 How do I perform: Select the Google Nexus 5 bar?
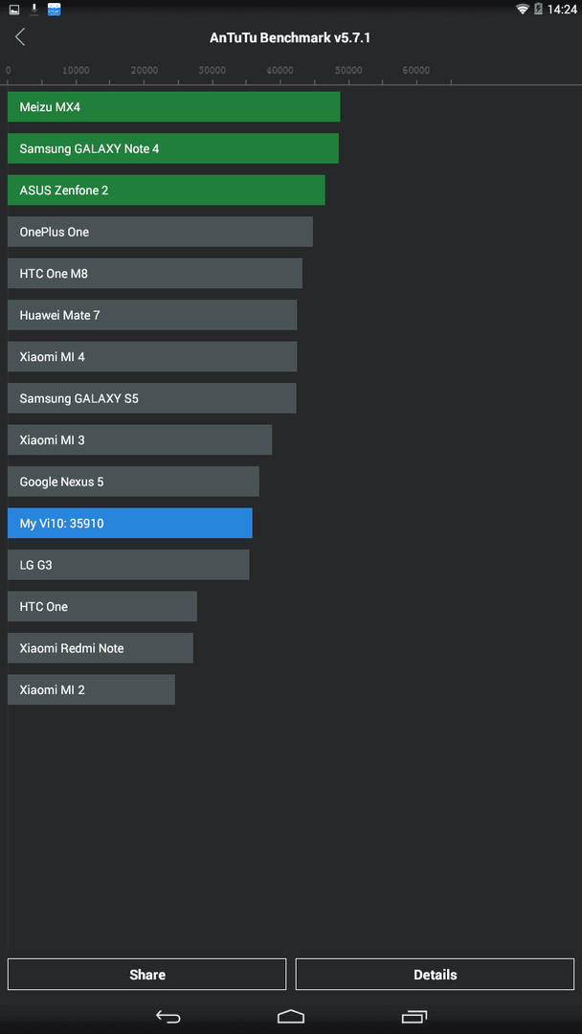133,482
